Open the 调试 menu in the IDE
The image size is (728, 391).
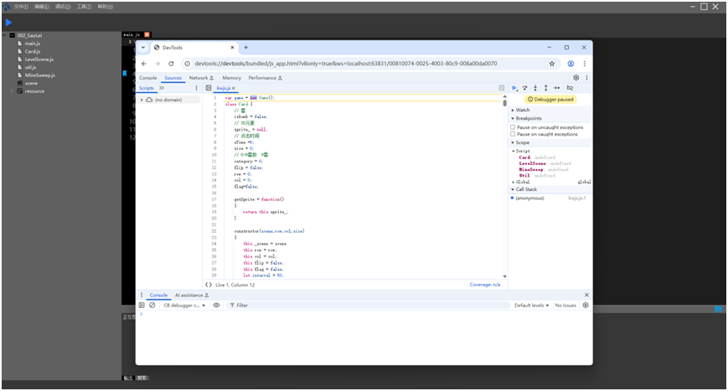63,7
